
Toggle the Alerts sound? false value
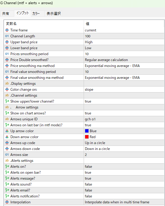tap(124, 184)
